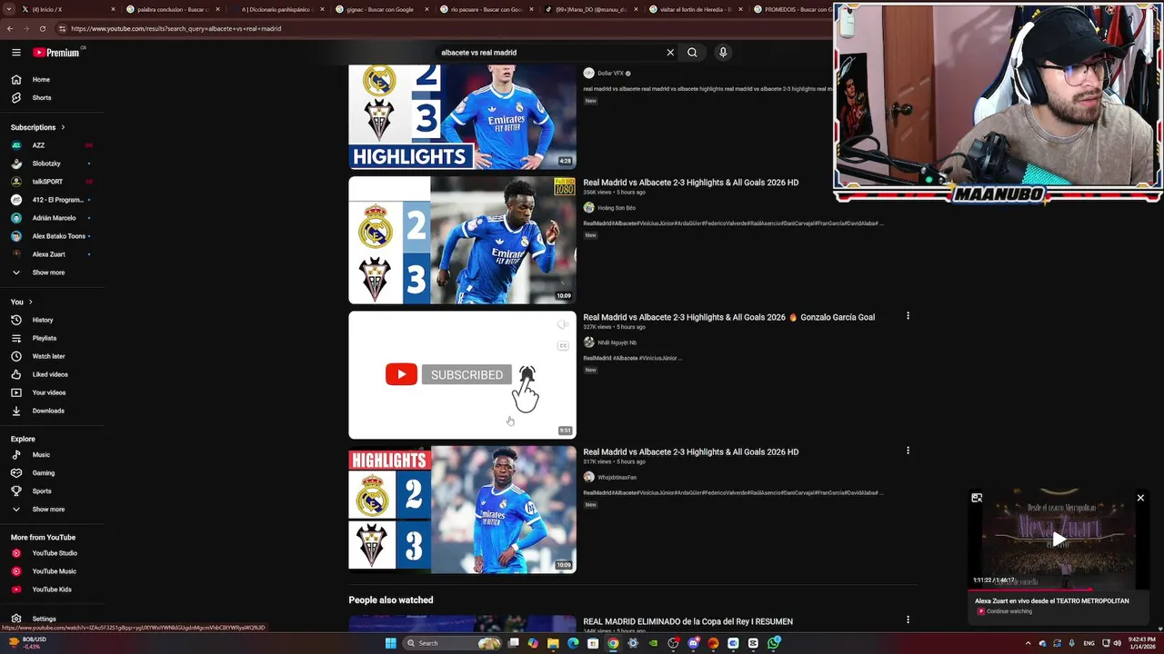Open options menu for REAL MADRID ELIMINADO video

[x=908, y=619]
